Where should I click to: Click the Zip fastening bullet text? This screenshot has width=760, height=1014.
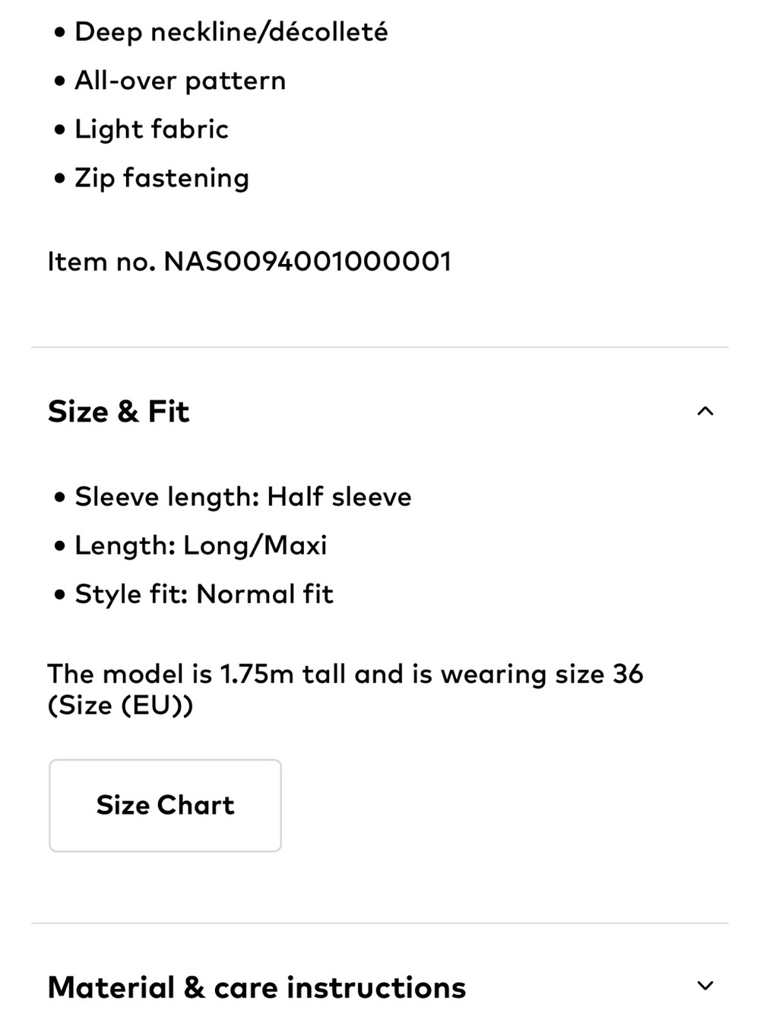pos(162,178)
